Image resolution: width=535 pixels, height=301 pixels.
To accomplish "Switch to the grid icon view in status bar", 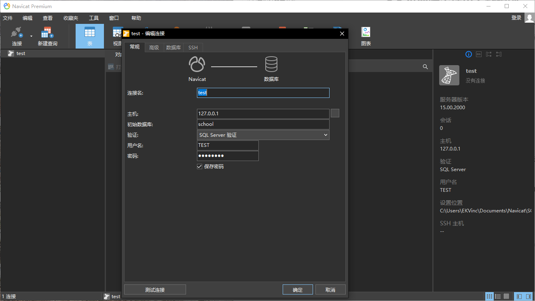I will click(489, 297).
